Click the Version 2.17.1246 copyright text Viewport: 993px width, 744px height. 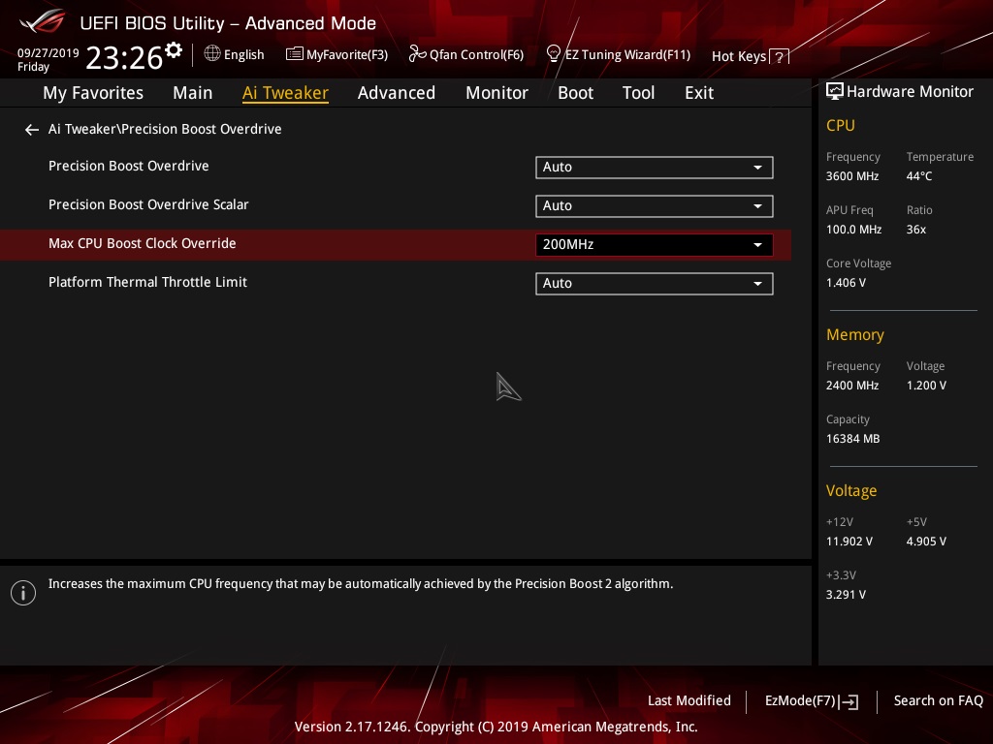tap(496, 727)
